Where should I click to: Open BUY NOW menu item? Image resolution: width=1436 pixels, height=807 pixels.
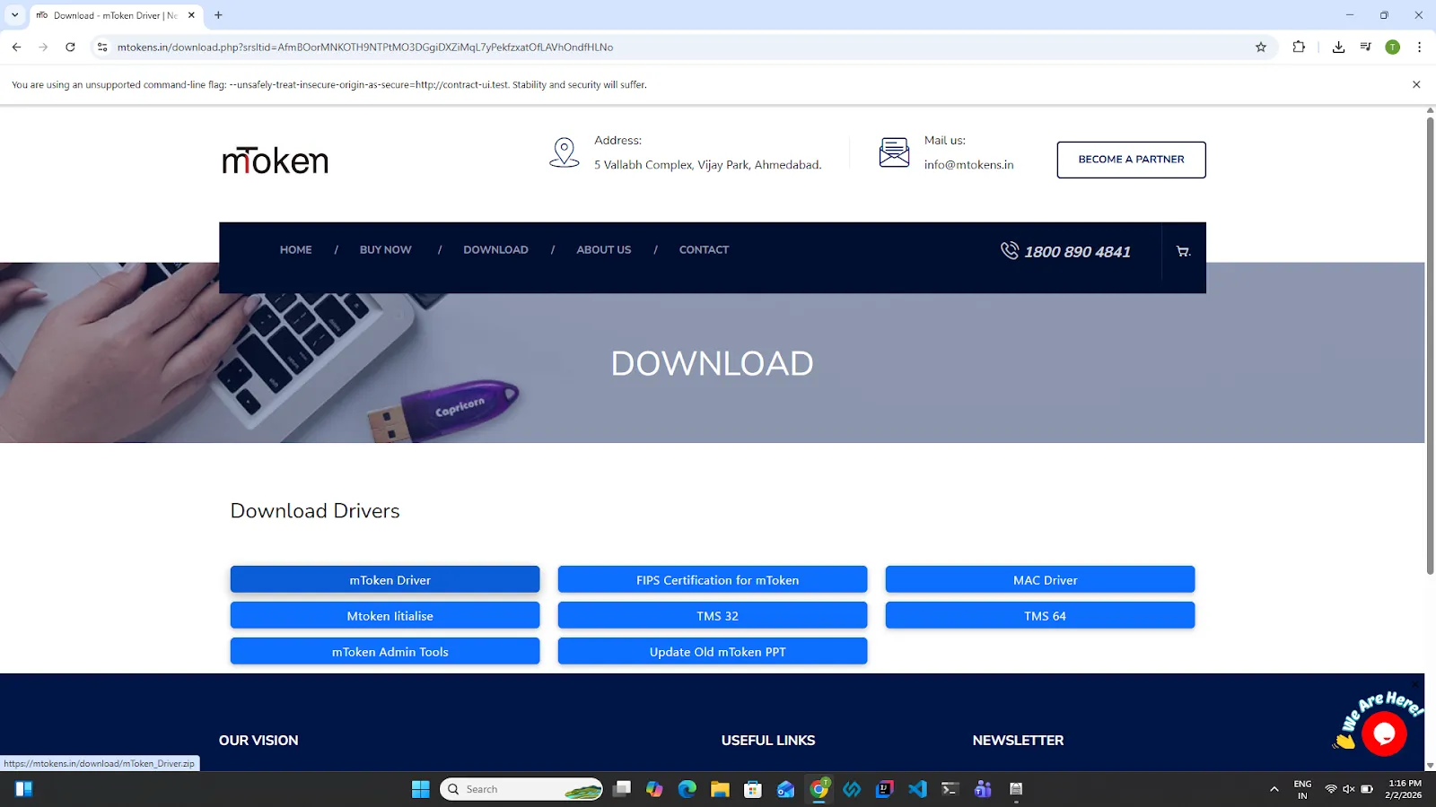385,250
